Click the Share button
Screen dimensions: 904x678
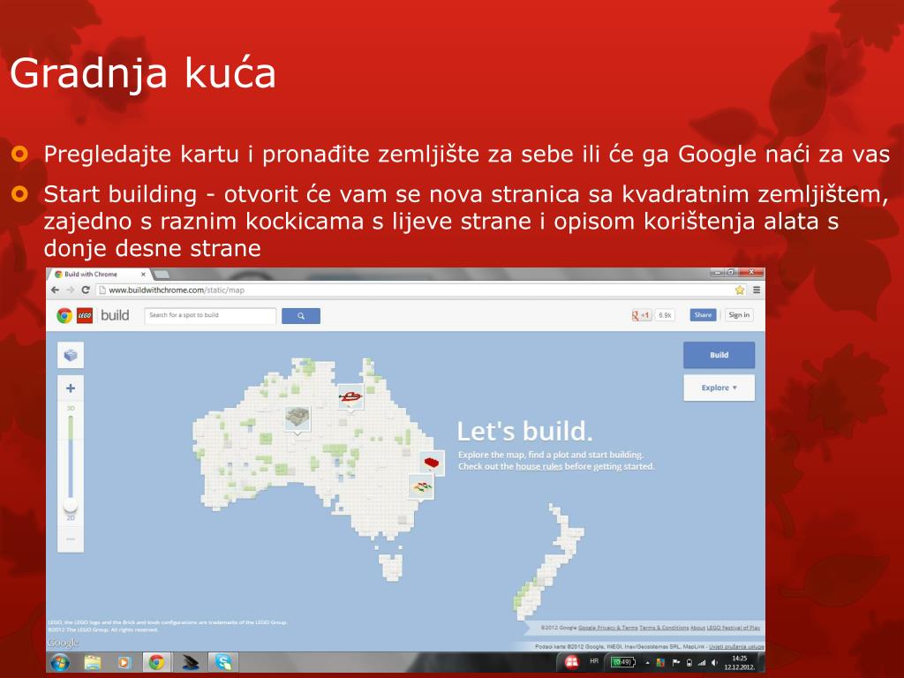pos(703,315)
